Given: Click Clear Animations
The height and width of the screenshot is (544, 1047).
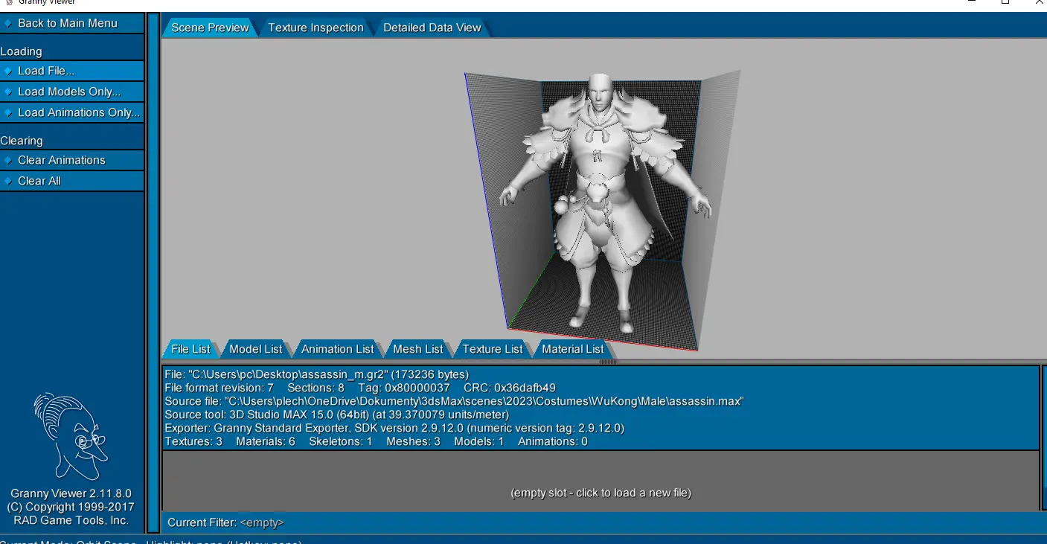Looking at the screenshot, I should (x=71, y=160).
